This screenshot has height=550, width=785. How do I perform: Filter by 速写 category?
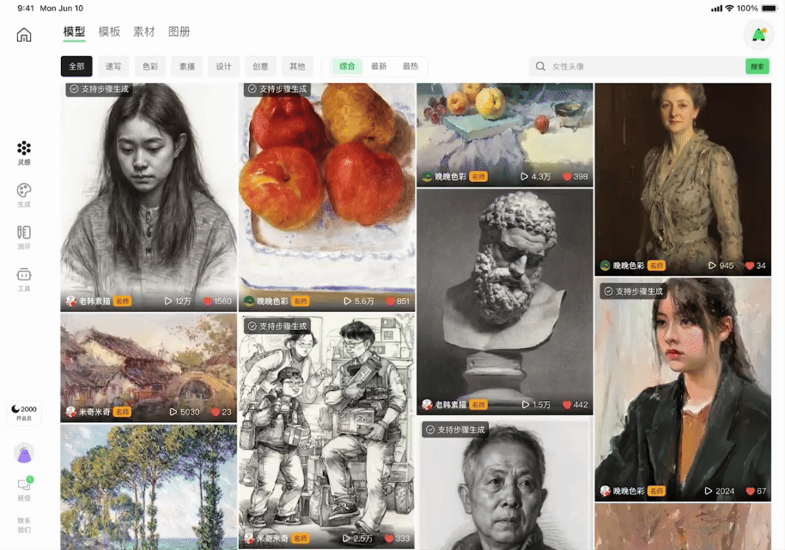(x=113, y=66)
